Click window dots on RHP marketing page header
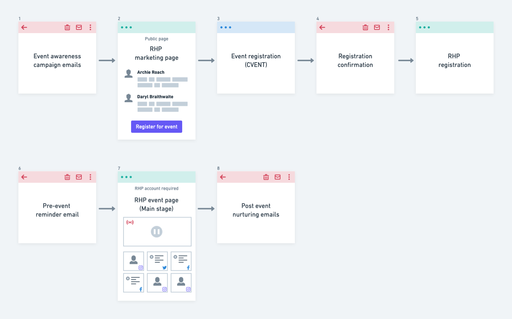The width and height of the screenshot is (512, 319). tap(126, 27)
